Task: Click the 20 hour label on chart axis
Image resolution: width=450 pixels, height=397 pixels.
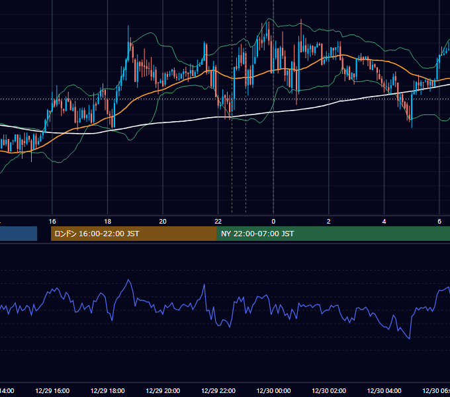Action: 163,222
